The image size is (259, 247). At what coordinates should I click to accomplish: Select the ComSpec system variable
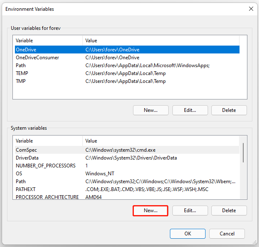point(127,150)
